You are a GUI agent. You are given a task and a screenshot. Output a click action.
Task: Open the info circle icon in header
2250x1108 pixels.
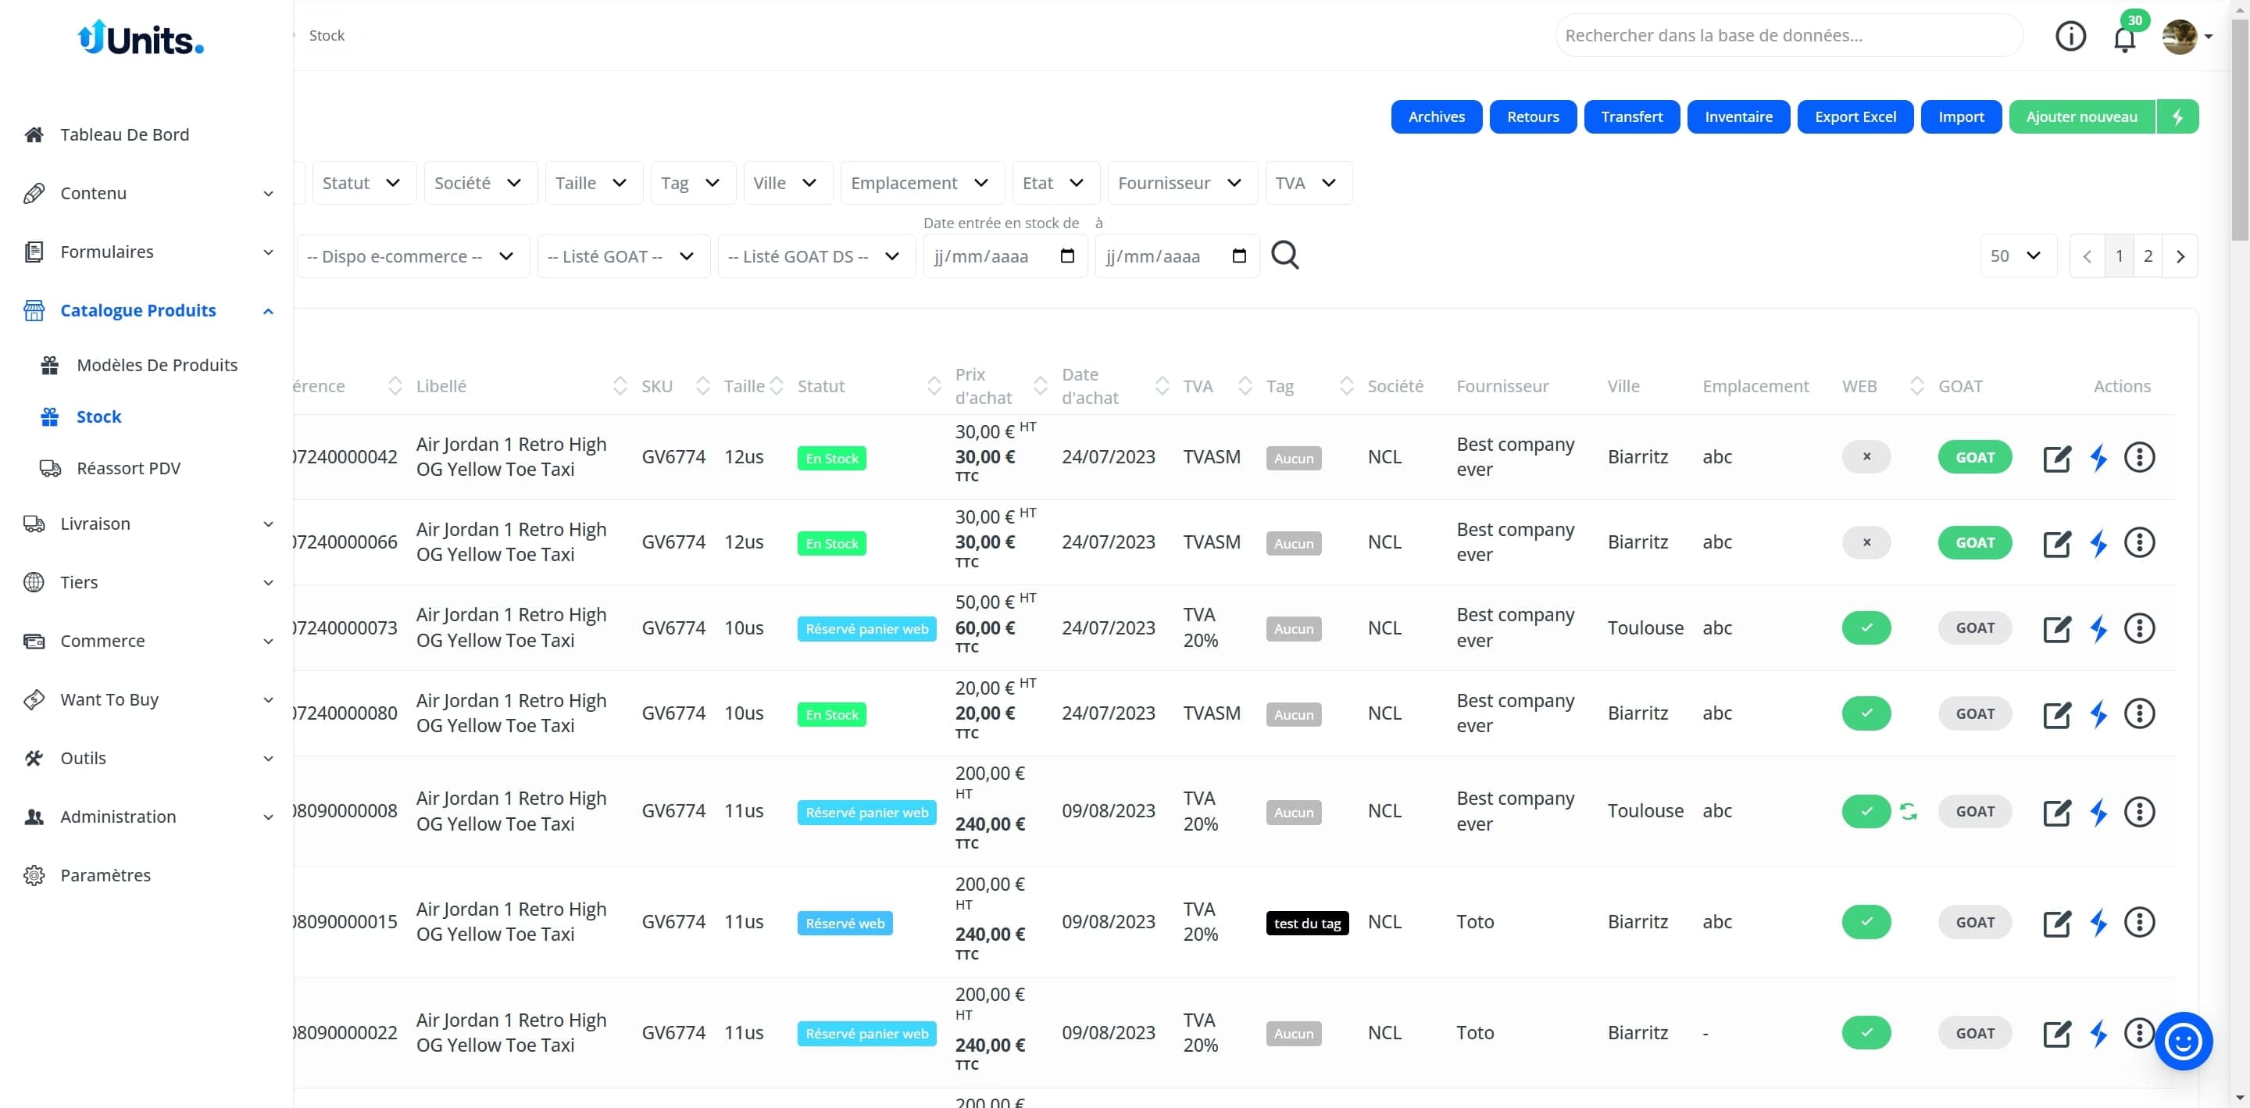click(x=2070, y=36)
